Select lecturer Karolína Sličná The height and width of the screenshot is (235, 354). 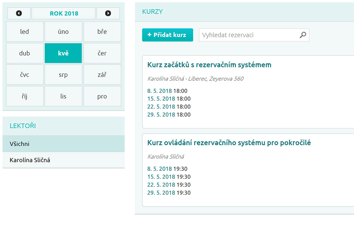30,160
